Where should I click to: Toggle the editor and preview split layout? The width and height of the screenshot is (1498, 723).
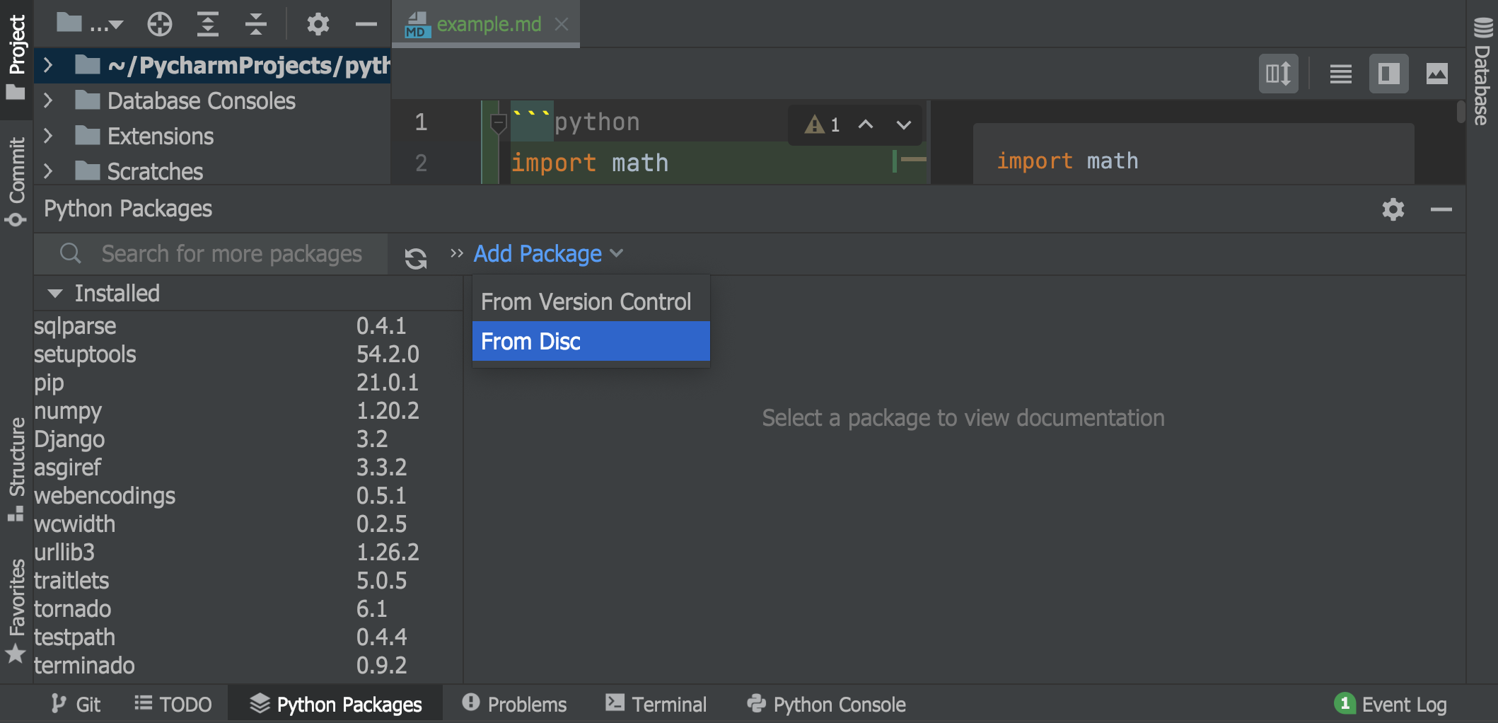tap(1279, 73)
